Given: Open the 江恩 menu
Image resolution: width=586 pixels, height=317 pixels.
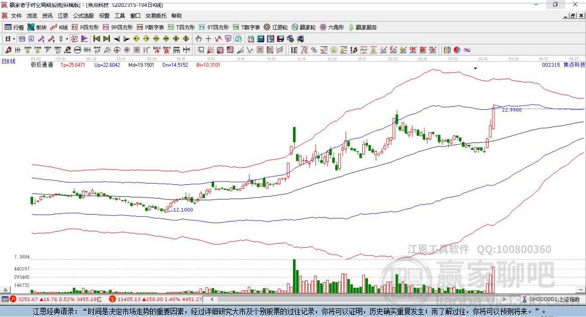Looking at the screenshot, I should tap(63, 15).
